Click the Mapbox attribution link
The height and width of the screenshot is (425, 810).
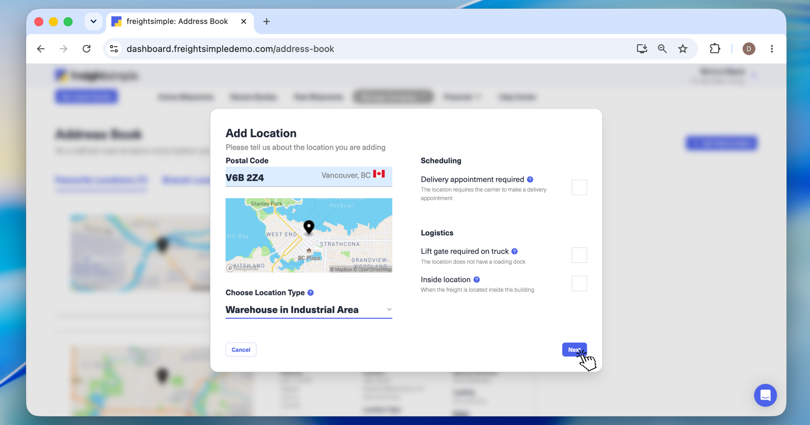(x=341, y=270)
